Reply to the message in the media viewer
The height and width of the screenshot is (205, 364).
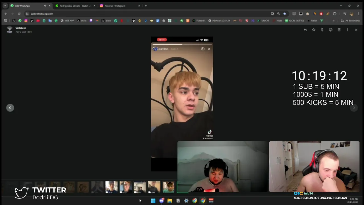pyautogui.click(x=305, y=30)
